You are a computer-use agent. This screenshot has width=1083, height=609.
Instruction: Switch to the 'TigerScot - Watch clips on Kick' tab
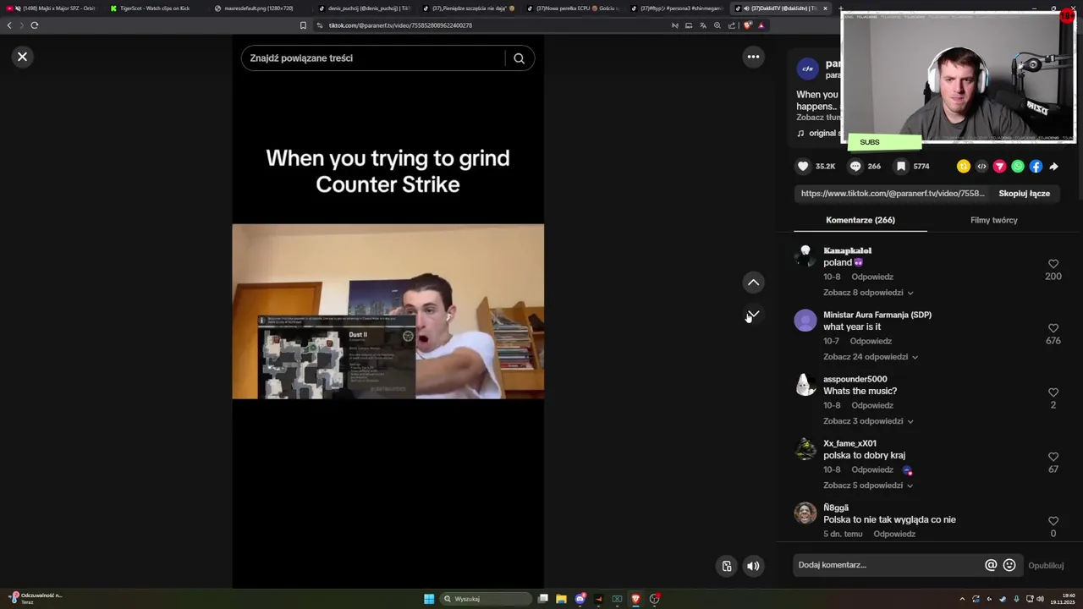tap(155, 8)
